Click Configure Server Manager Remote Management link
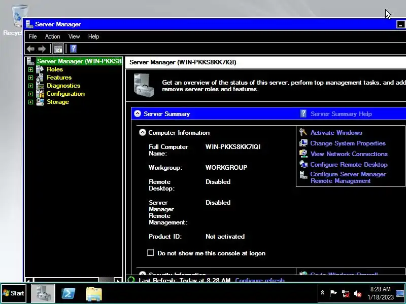Viewport: 406px width, 304px height. [x=348, y=177]
